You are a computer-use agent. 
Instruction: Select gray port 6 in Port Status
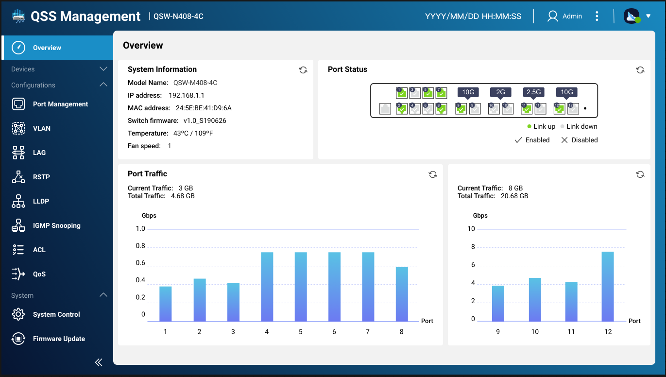coord(428,109)
